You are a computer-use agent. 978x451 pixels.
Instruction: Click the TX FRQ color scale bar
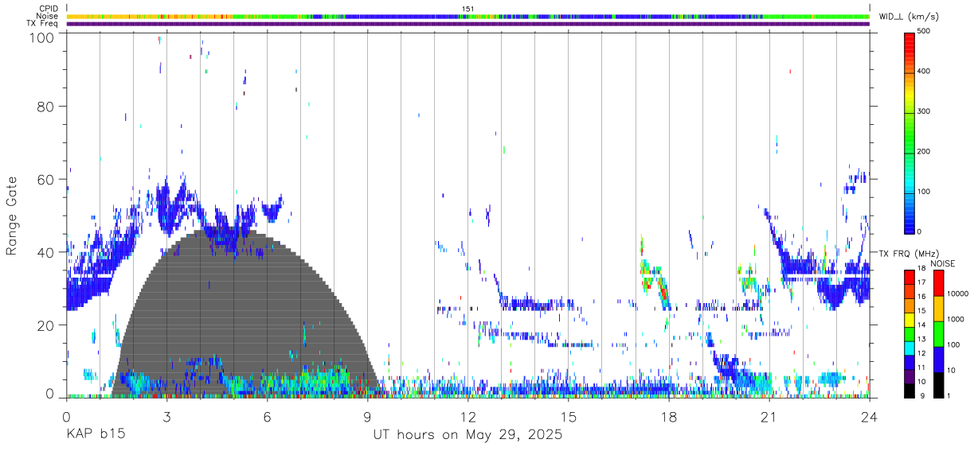(910, 334)
